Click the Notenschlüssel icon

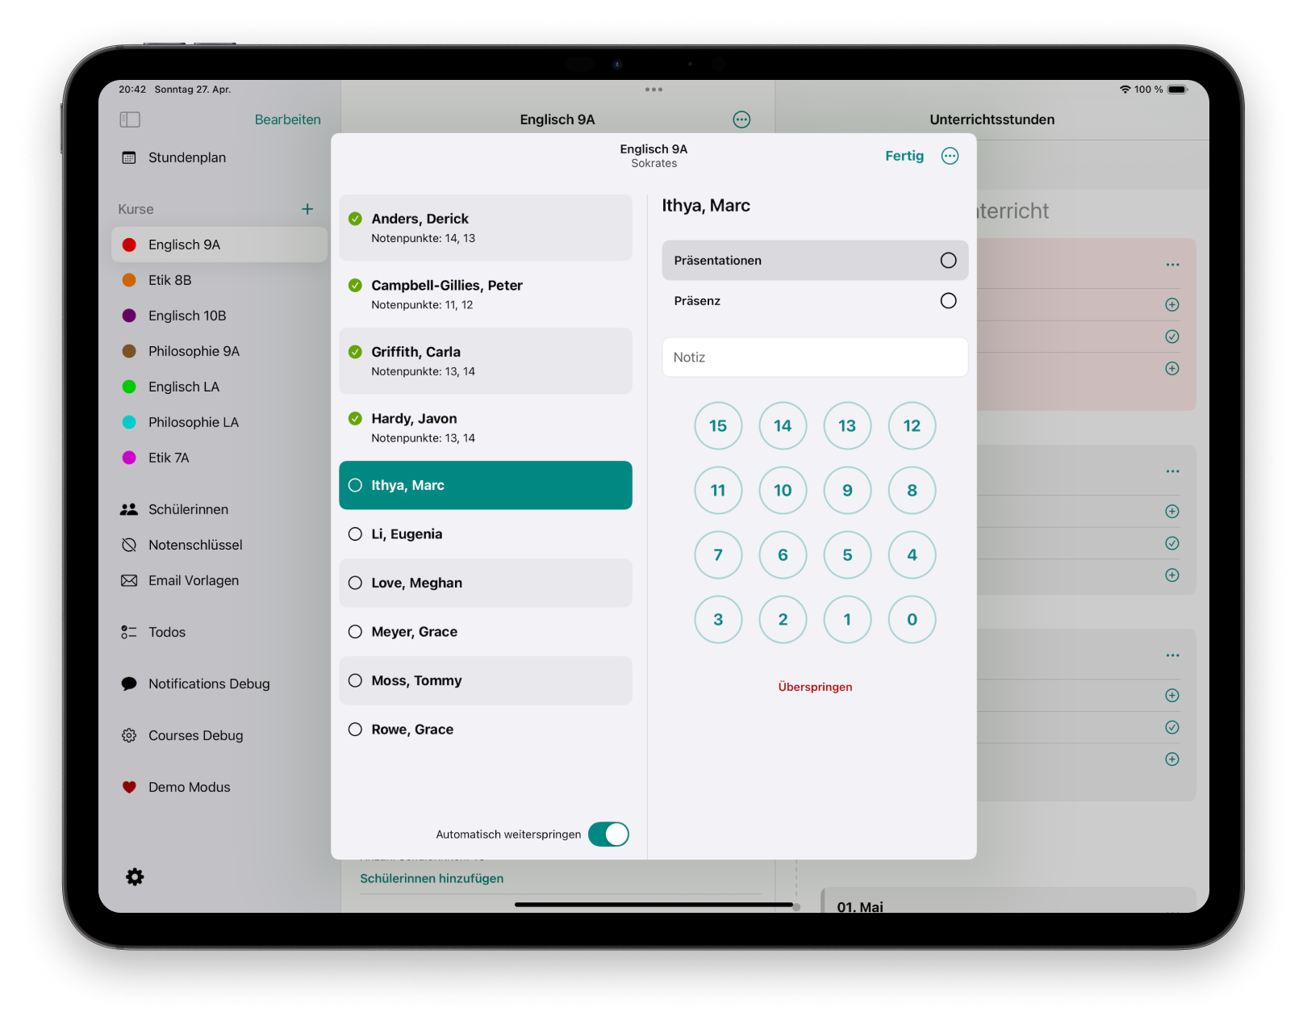(129, 545)
